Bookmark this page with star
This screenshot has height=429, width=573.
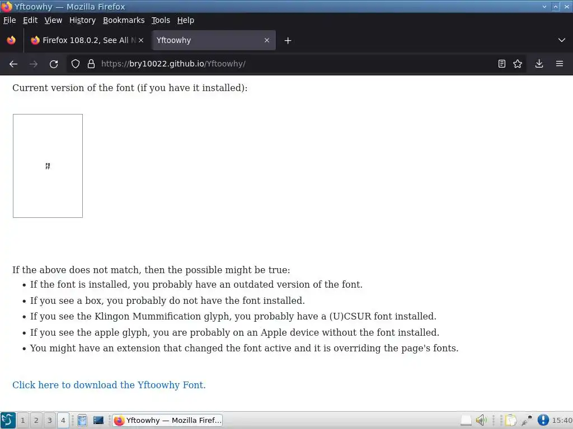pyautogui.click(x=518, y=64)
